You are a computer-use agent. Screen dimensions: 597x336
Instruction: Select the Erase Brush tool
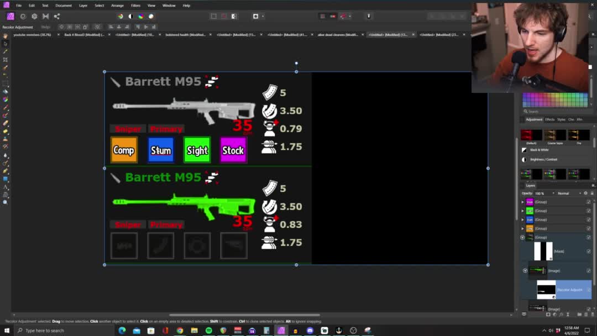tap(6, 123)
